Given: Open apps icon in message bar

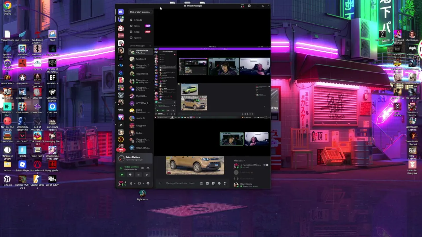Looking at the screenshot, I should point(225,183).
